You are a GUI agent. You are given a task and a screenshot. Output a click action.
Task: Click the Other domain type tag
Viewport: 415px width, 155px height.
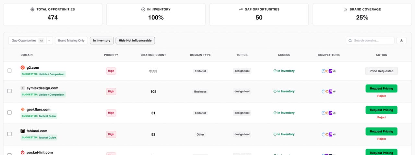pos(200,134)
